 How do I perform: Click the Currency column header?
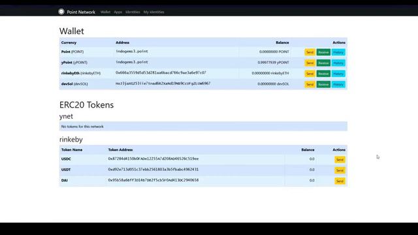pyautogui.click(x=69, y=42)
